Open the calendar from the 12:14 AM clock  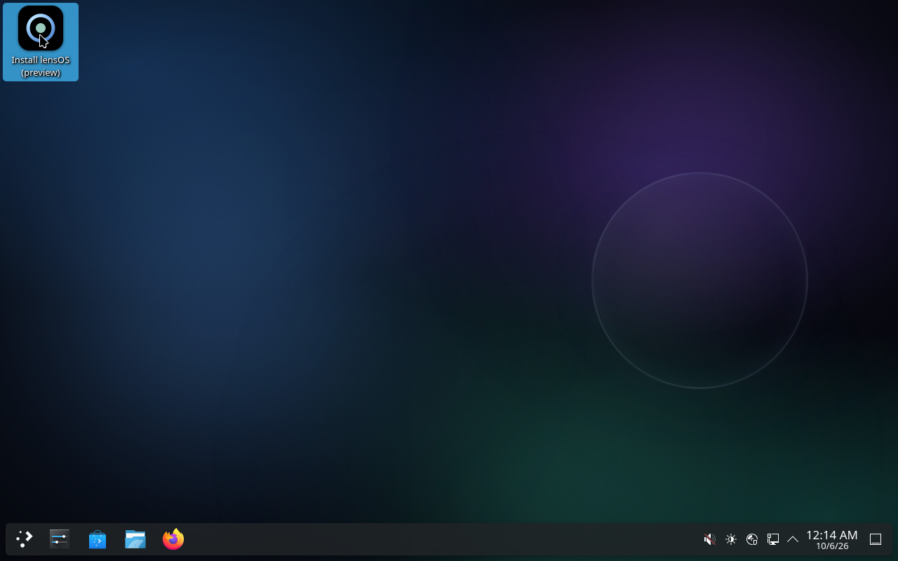(832, 540)
